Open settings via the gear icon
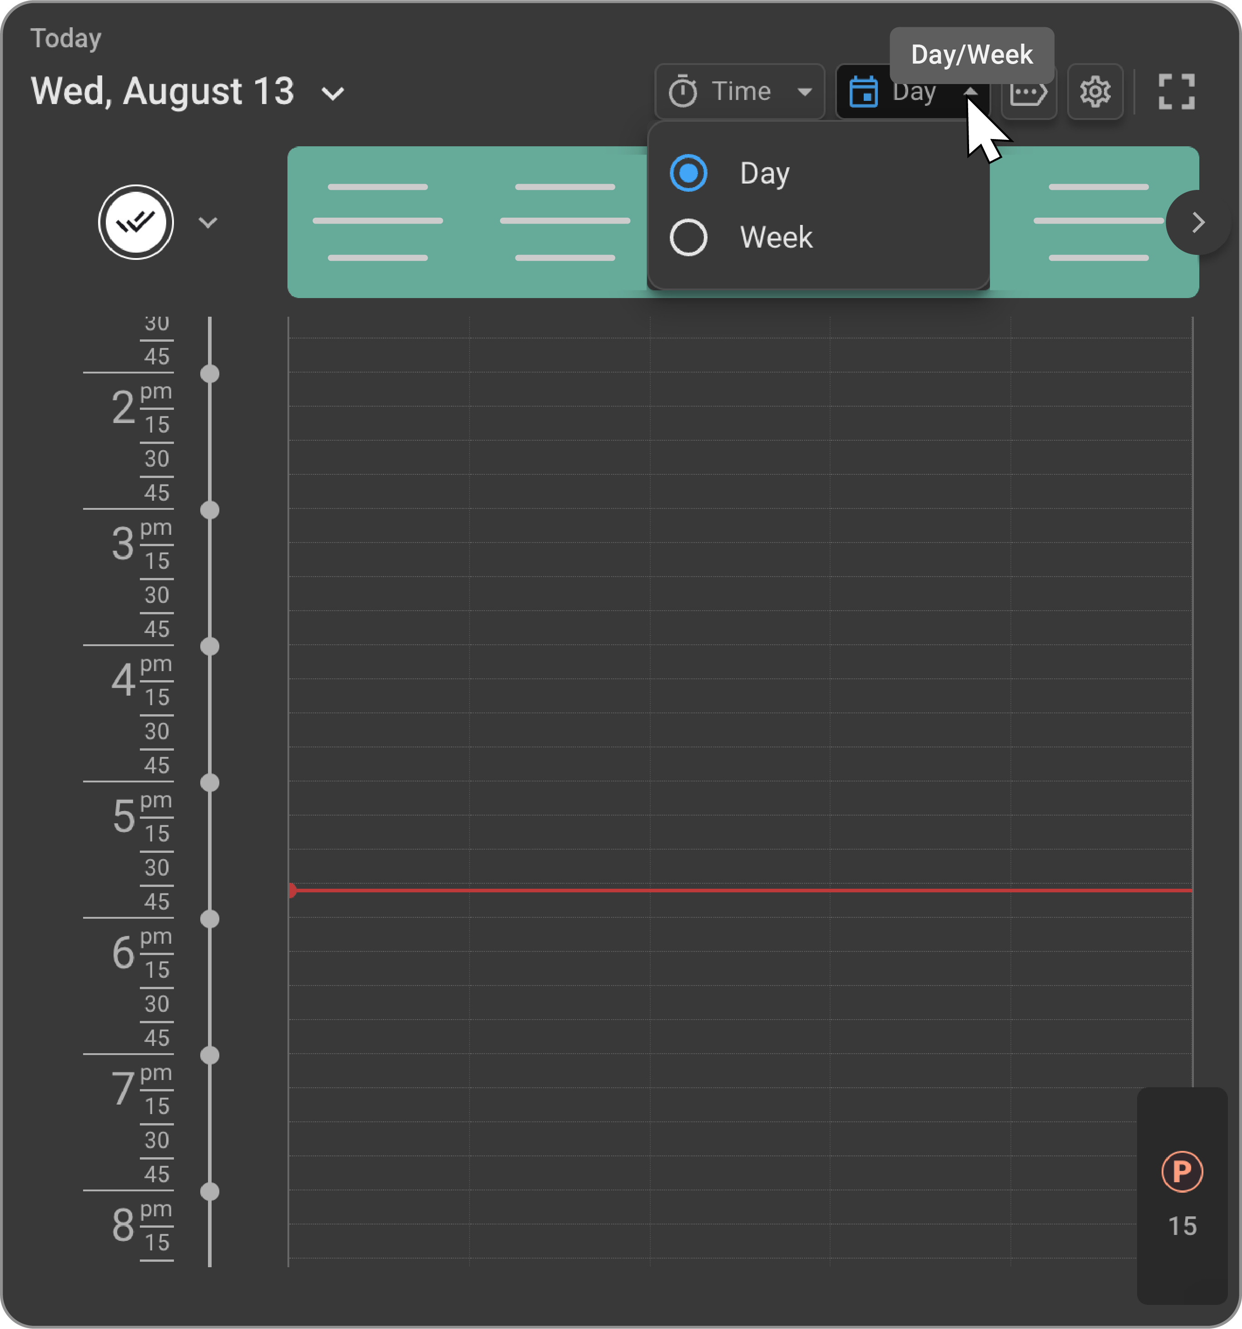The width and height of the screenshot is (1242, 1329). [x=1095, y=92]
